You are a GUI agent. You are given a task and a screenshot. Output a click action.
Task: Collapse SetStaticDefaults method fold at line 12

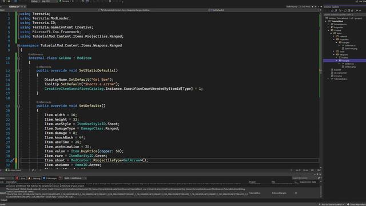(18, 70)
